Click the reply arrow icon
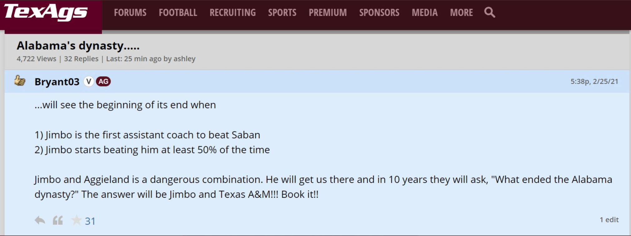 [x=40, y=220]
